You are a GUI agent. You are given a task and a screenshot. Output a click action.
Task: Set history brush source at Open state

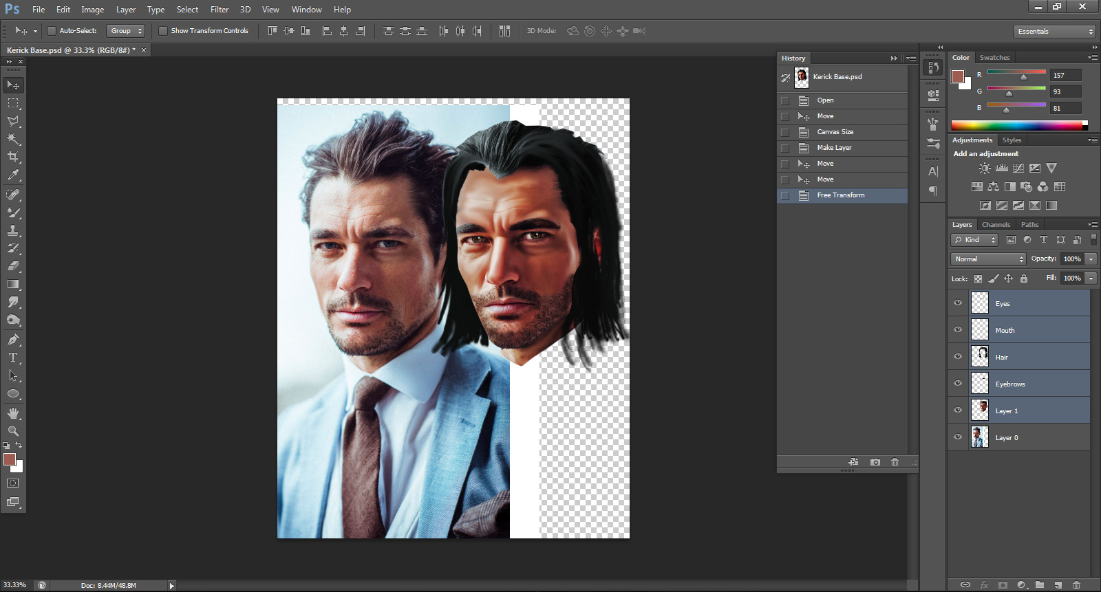(x=785, y=100)
